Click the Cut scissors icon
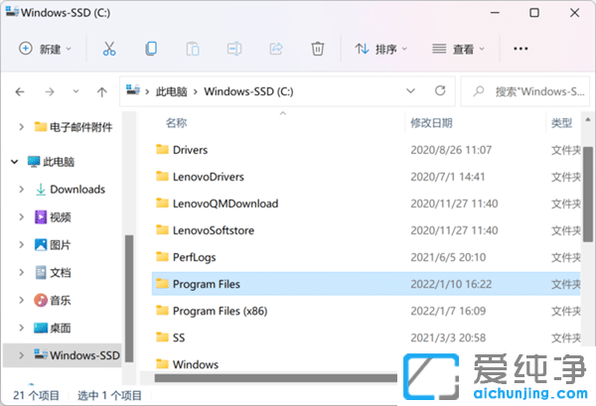The width and height of the screenshot is (596, 406). coord(109,49)
